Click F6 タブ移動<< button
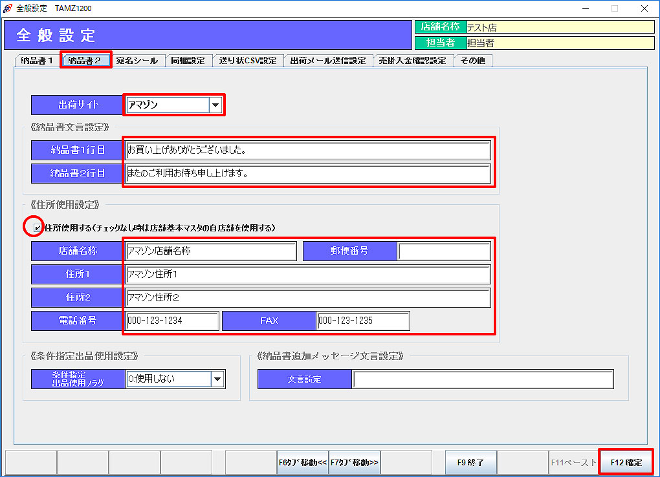This screenshot has width=660, height=477. coord(303,463)
